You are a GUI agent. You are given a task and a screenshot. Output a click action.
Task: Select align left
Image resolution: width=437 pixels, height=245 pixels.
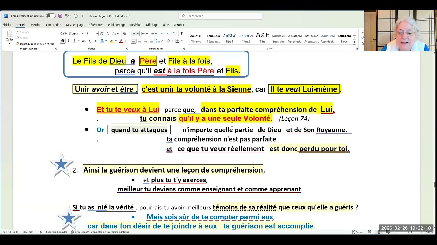tap(133, 41)
